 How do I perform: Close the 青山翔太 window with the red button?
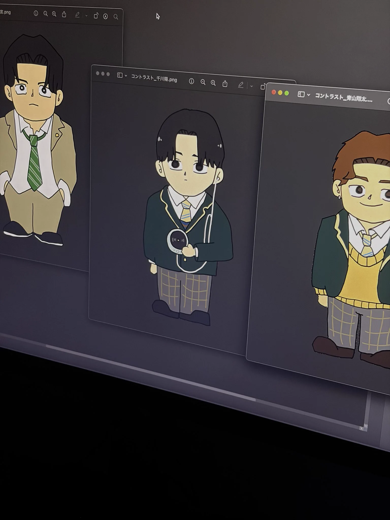point(274,92)
